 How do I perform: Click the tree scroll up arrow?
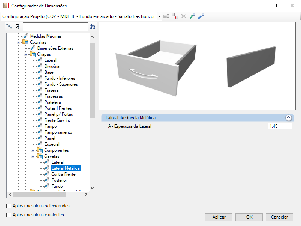click(x=92, y=37)
